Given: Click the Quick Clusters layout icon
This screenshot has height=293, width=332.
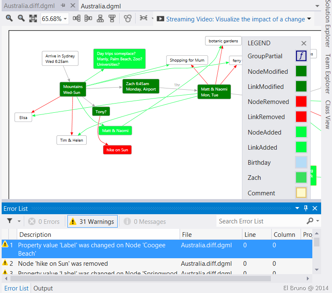Looking at the screenshot, I should [x=128, y=18].
